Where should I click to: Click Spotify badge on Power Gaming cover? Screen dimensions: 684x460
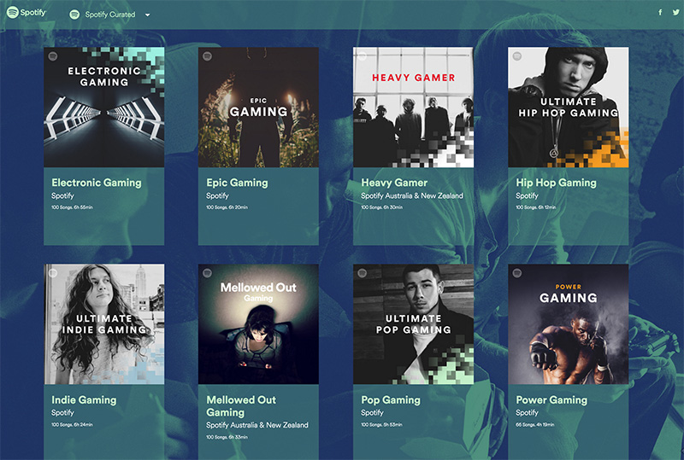[x=517, y=273]
